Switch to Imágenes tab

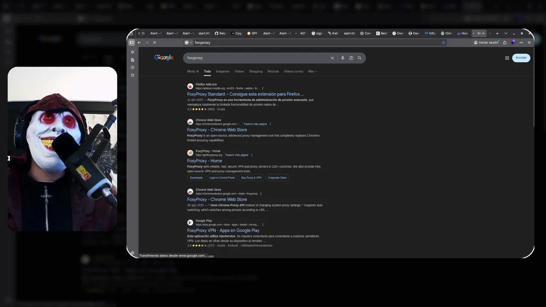223,72
